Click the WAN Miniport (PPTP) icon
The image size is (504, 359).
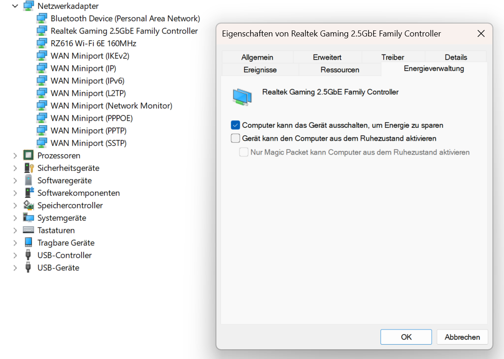pyautogui.click(x=42, y=131)
